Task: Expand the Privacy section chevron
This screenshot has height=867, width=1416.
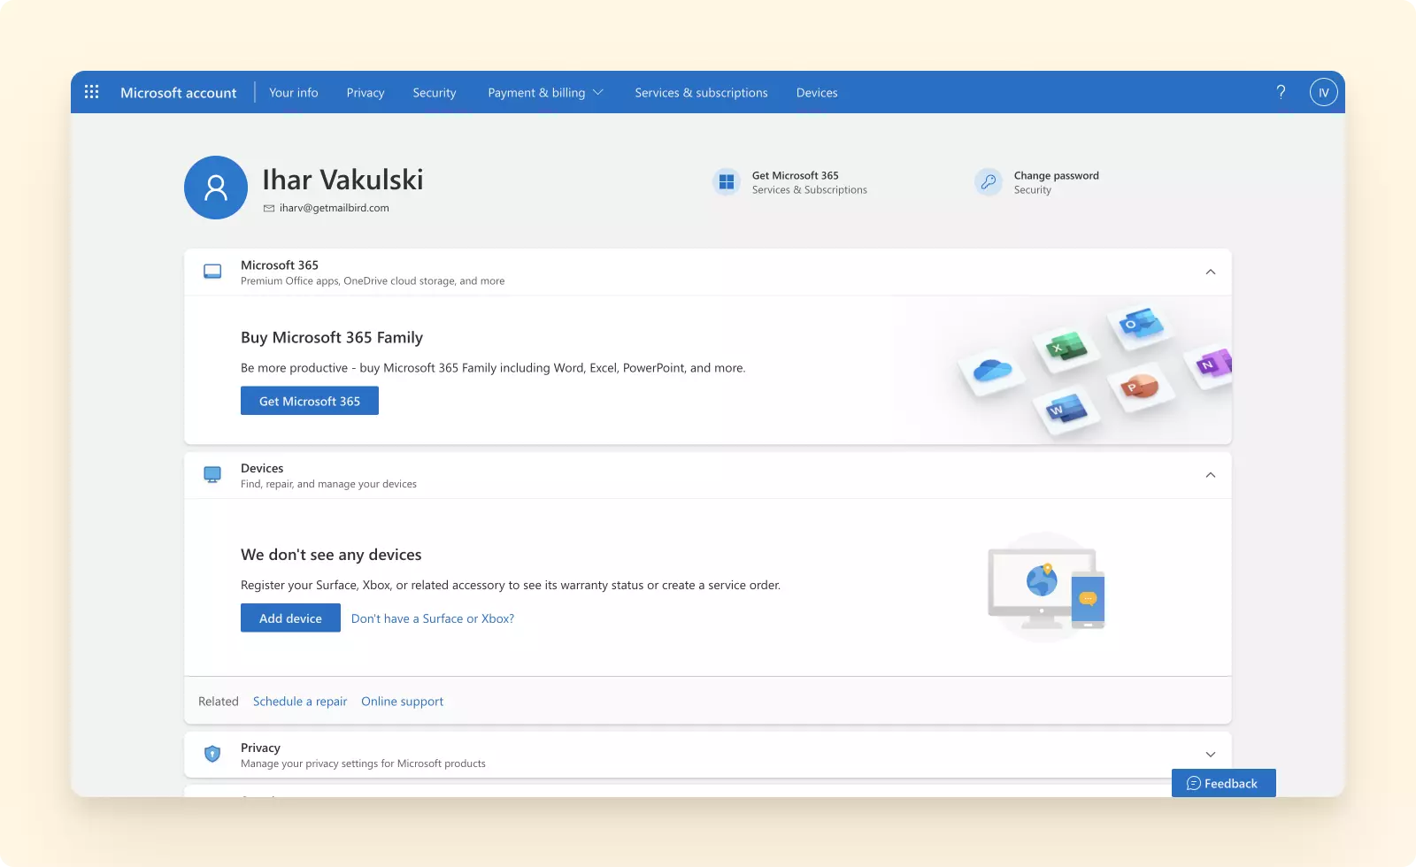Action: pyautogui.click(x=1210, y=755)
